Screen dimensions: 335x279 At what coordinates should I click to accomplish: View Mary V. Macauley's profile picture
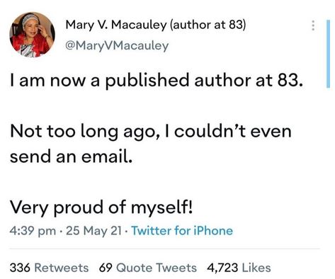pos(32,35)
